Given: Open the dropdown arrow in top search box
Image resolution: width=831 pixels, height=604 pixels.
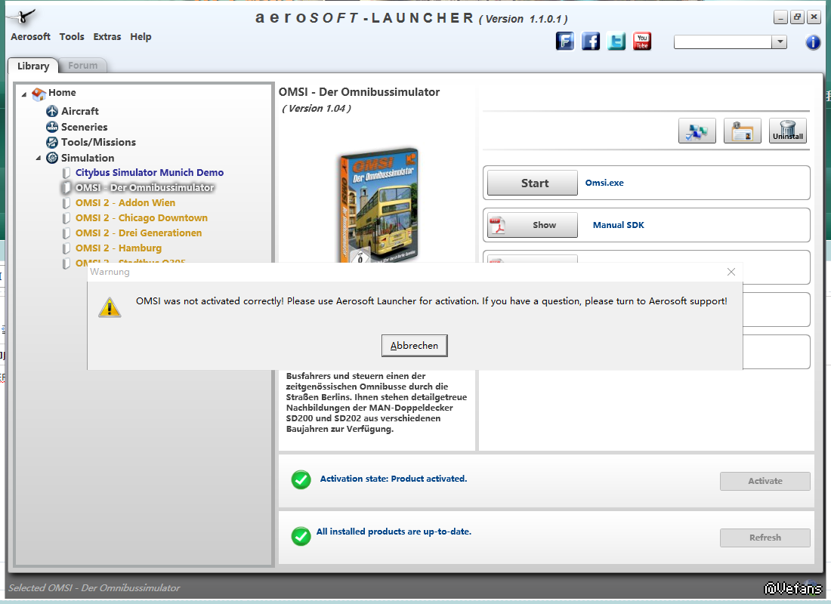Looking at the screenshot, I should point(779,42).
